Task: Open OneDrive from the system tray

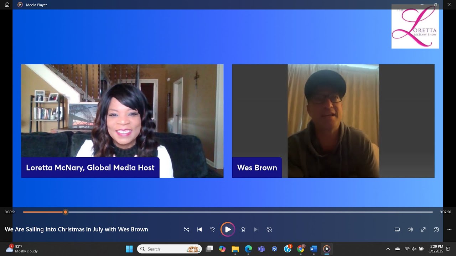Action: (x=398, y=249)
